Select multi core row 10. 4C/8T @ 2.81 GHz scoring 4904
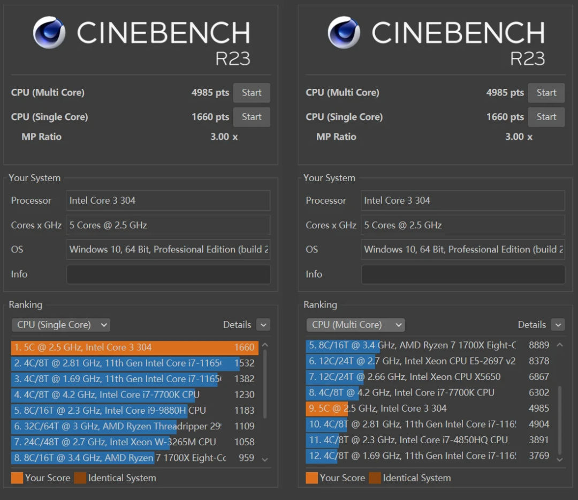578x500 pixels. (429, 424)
